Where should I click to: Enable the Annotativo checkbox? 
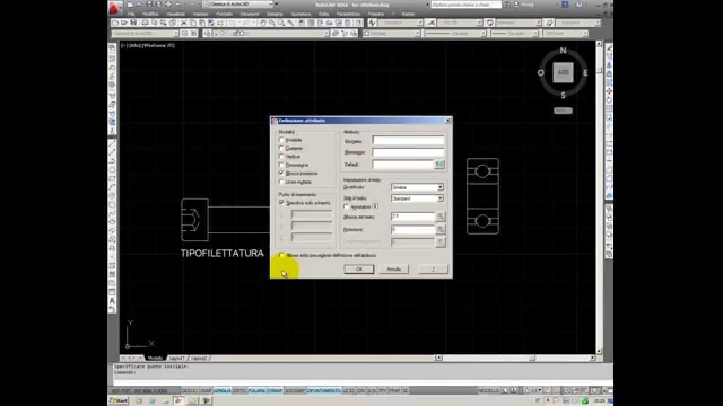point(346,207)
